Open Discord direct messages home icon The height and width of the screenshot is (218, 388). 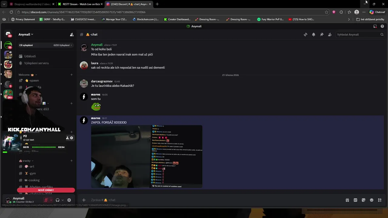tap(8, 34)
